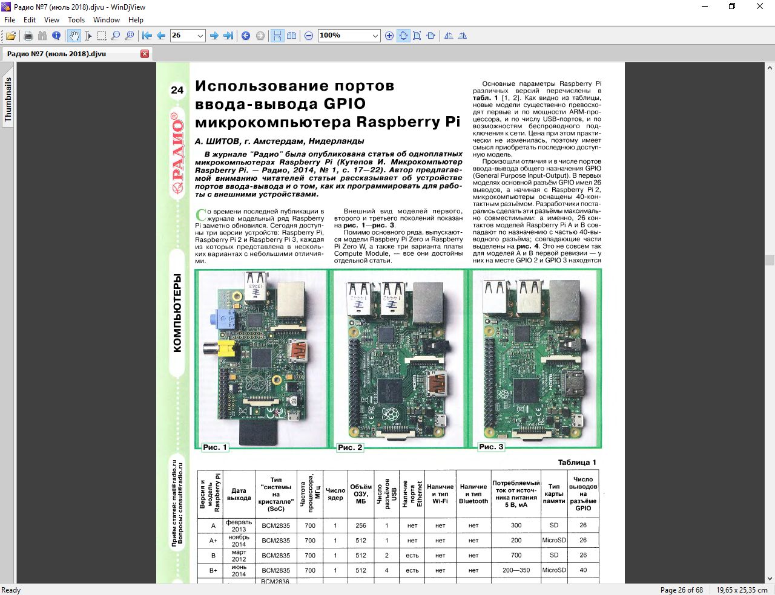Click the "Рис. 1" figure label

coord(215,447)
